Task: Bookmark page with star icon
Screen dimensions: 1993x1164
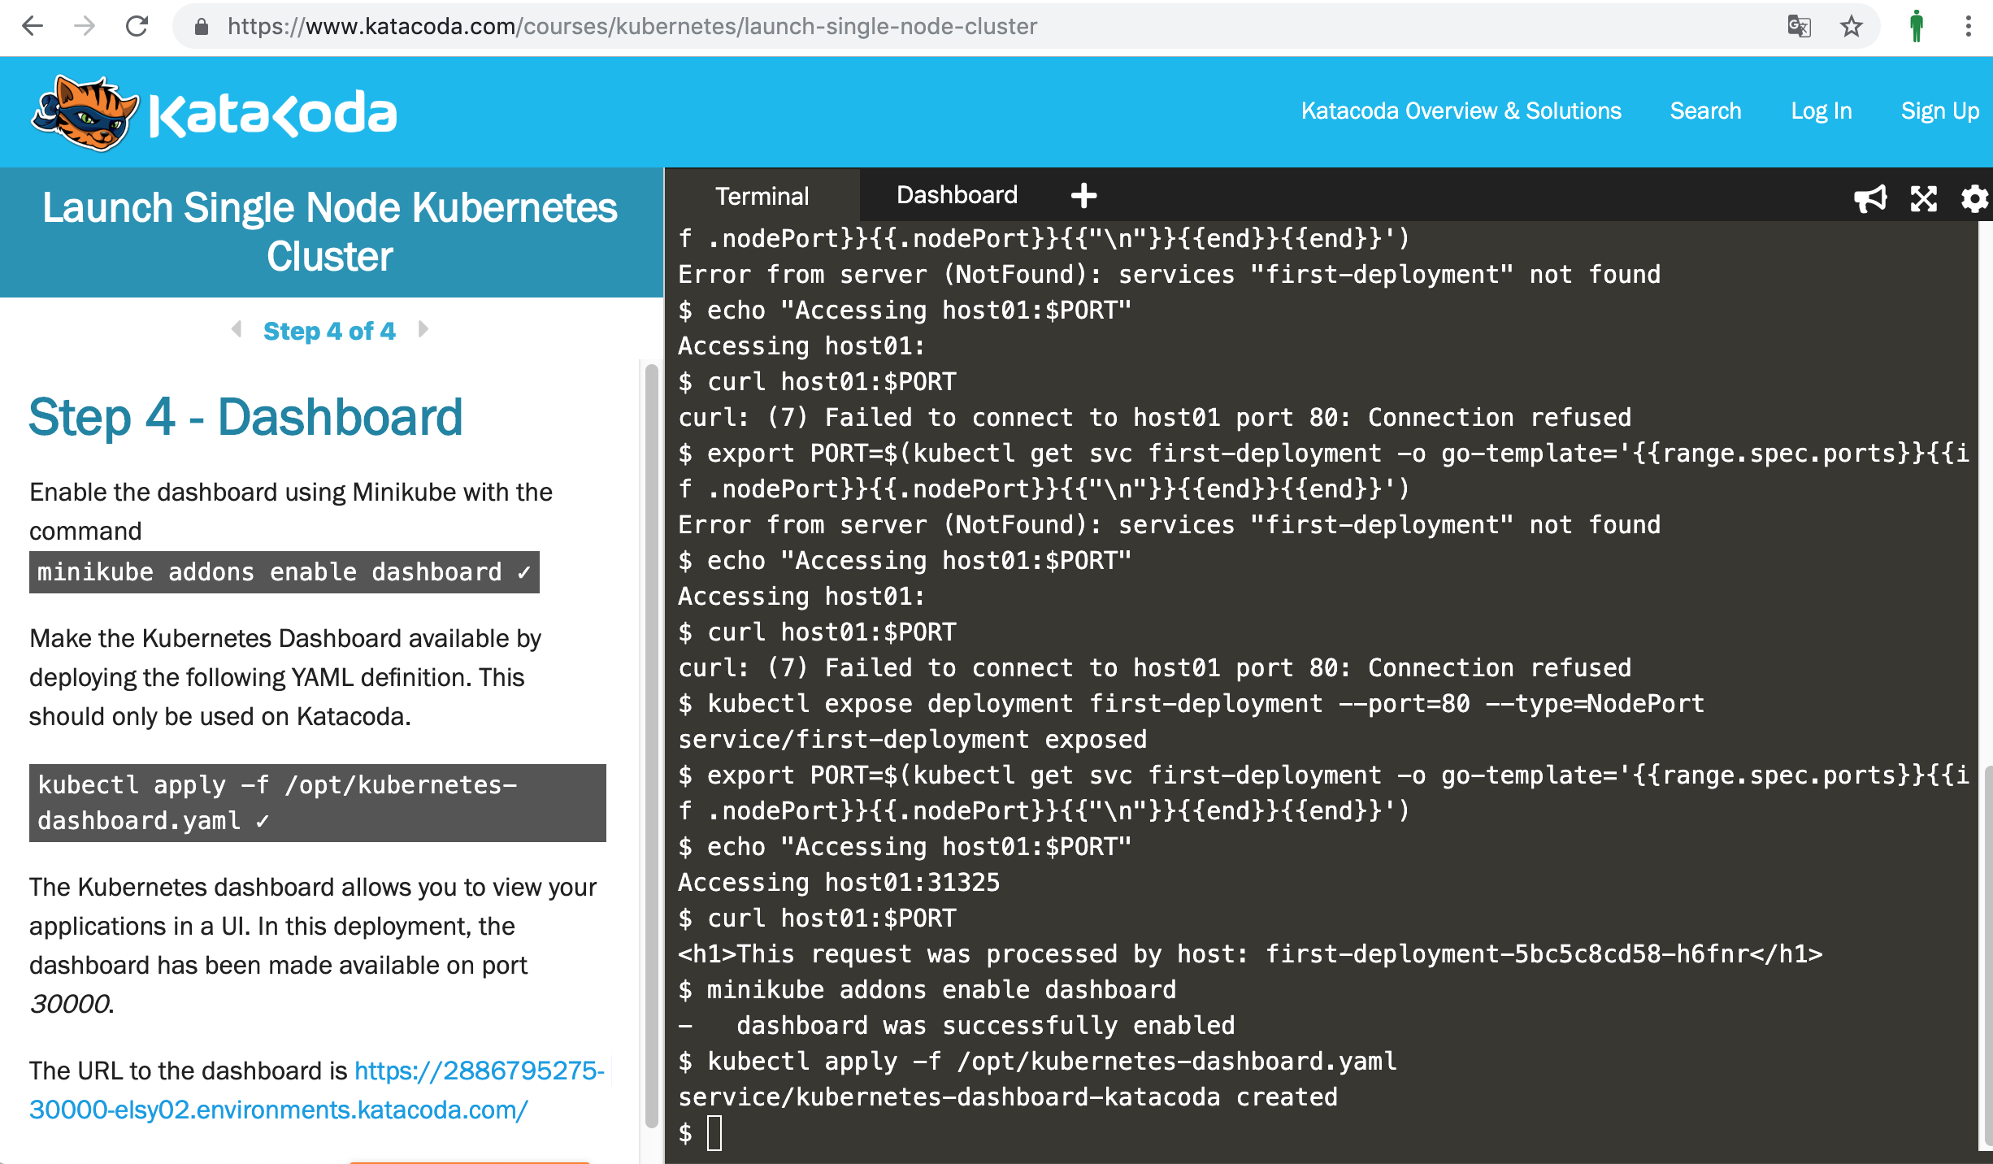Action: click(x=1852, y=26)
